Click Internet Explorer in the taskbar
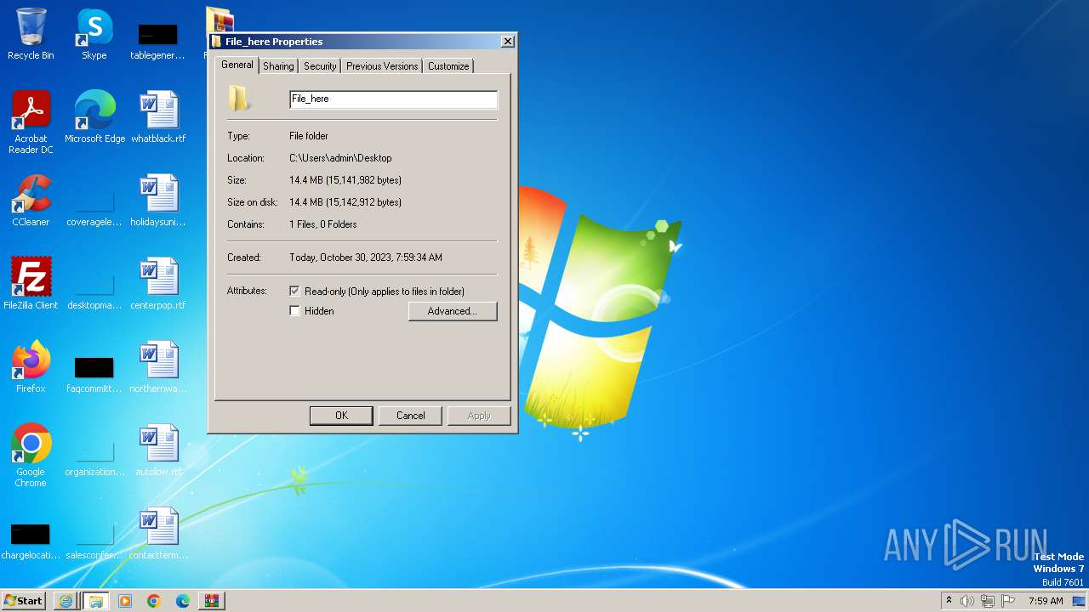1089x612 pixels. [66, 601]
